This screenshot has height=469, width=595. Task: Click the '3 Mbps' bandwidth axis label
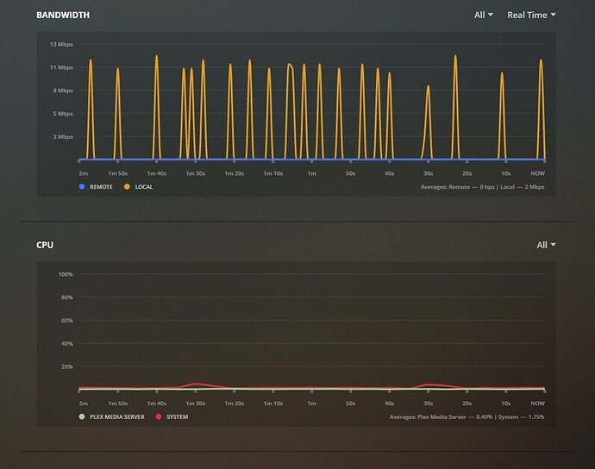63,137
